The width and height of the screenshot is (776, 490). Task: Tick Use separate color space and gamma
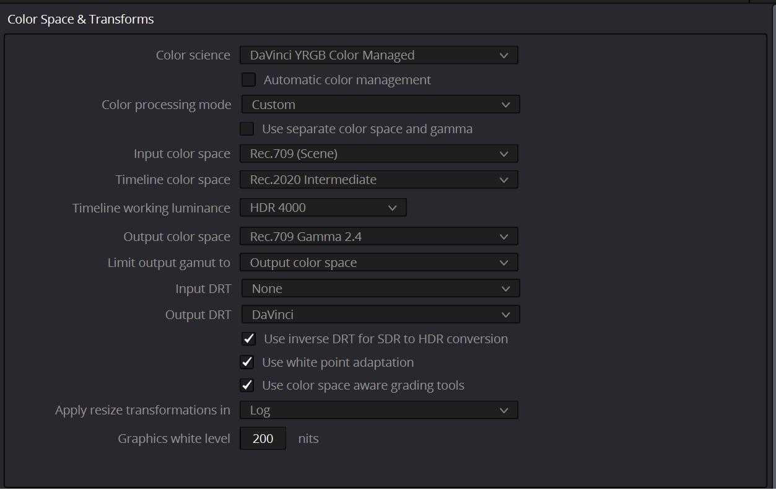tap(247, 129)
